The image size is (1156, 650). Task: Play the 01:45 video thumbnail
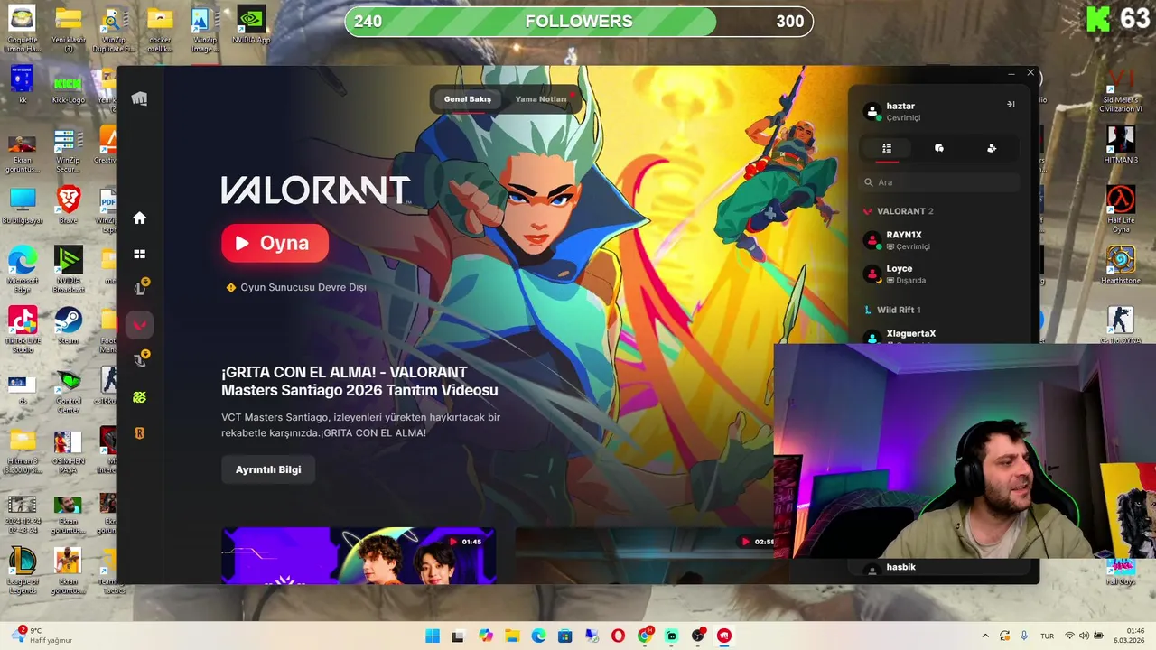click(x=359, y=555)
